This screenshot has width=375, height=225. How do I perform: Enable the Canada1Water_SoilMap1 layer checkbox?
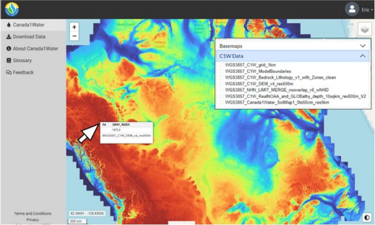pos(221,102)
